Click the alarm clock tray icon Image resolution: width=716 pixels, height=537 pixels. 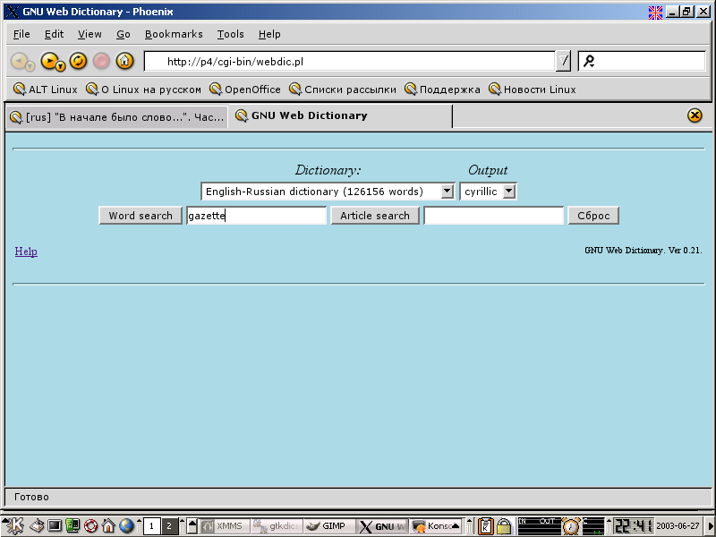click(x=571, y=526)
